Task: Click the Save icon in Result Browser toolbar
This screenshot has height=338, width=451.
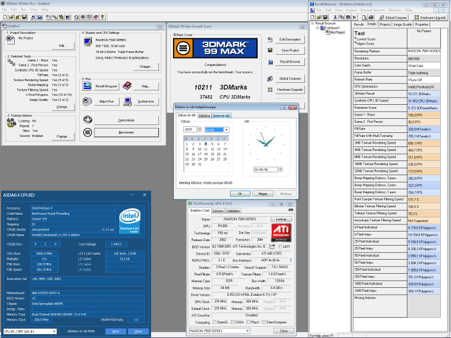Action: coord(325,17)
